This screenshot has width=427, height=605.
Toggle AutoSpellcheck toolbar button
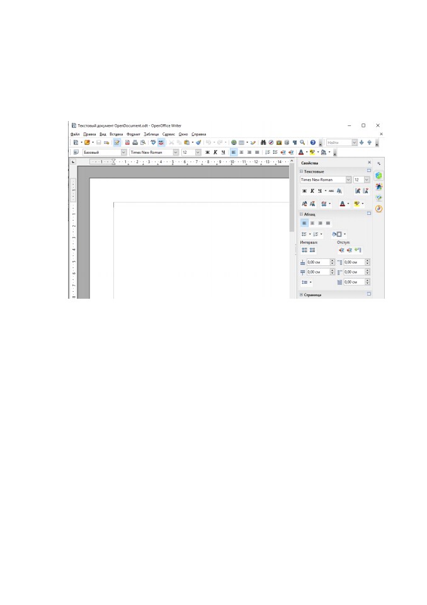[x=161, y=143]
